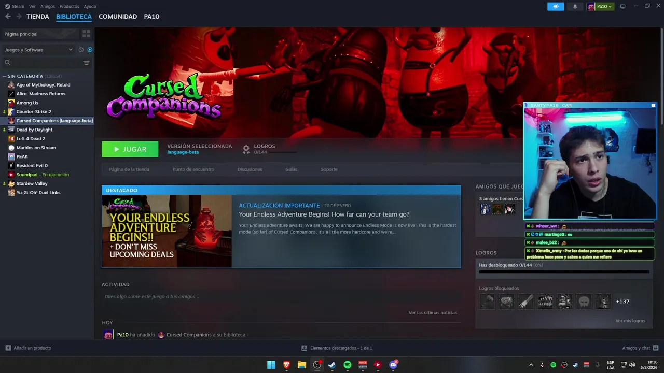Open Windows Start button
664x373 pixels.
click(271, 365)
